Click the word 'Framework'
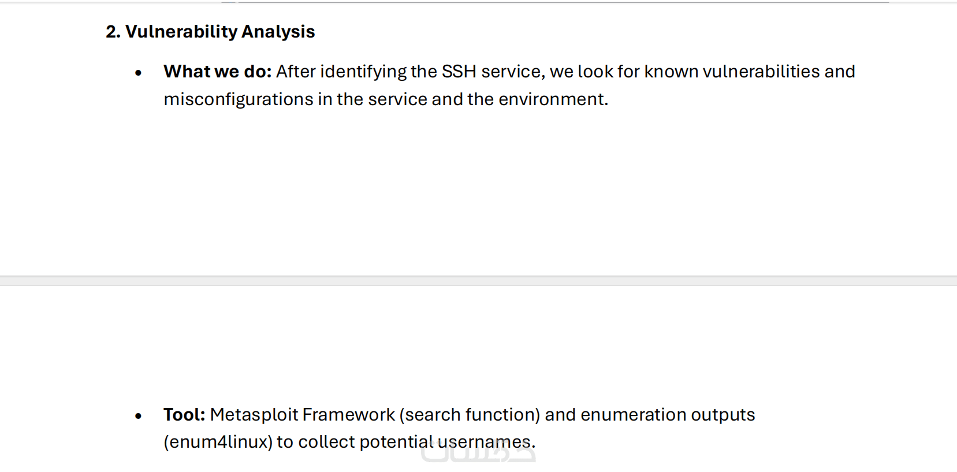 tap(348, 415)
